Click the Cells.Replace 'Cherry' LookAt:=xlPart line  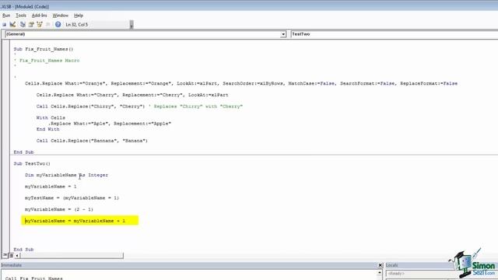132,95
